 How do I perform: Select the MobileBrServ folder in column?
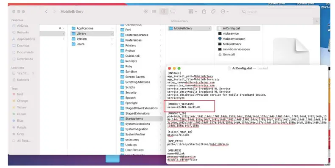coord(190,28)
